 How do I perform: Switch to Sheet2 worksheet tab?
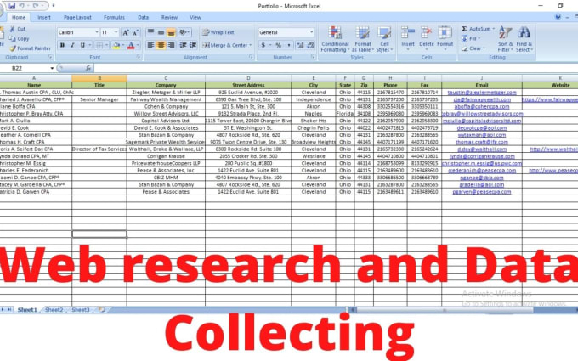point(54,310)
